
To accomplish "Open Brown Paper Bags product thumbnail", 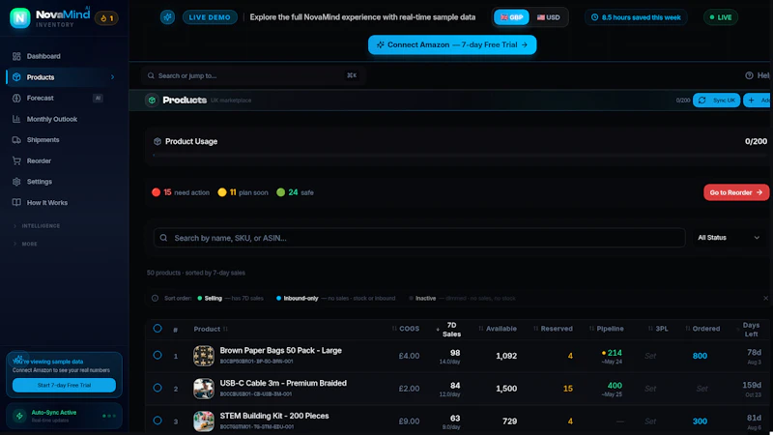I will coord(204,356).
